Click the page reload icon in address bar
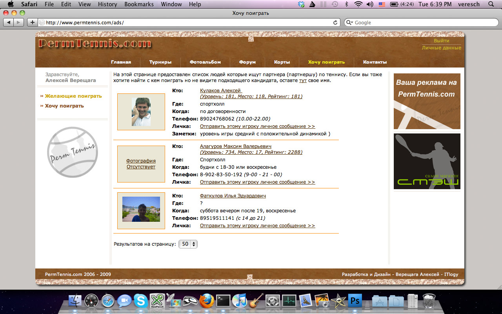Image resolution: width=502 pixels, height=314 pixels. (x=335, y=22)
